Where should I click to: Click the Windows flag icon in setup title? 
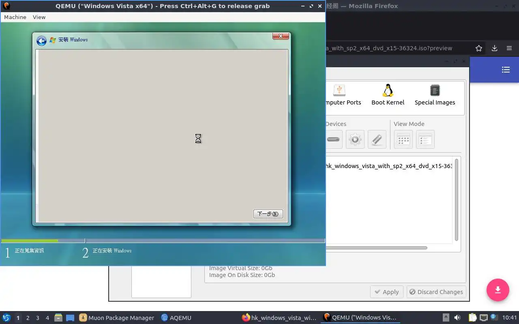click(53, 40)
